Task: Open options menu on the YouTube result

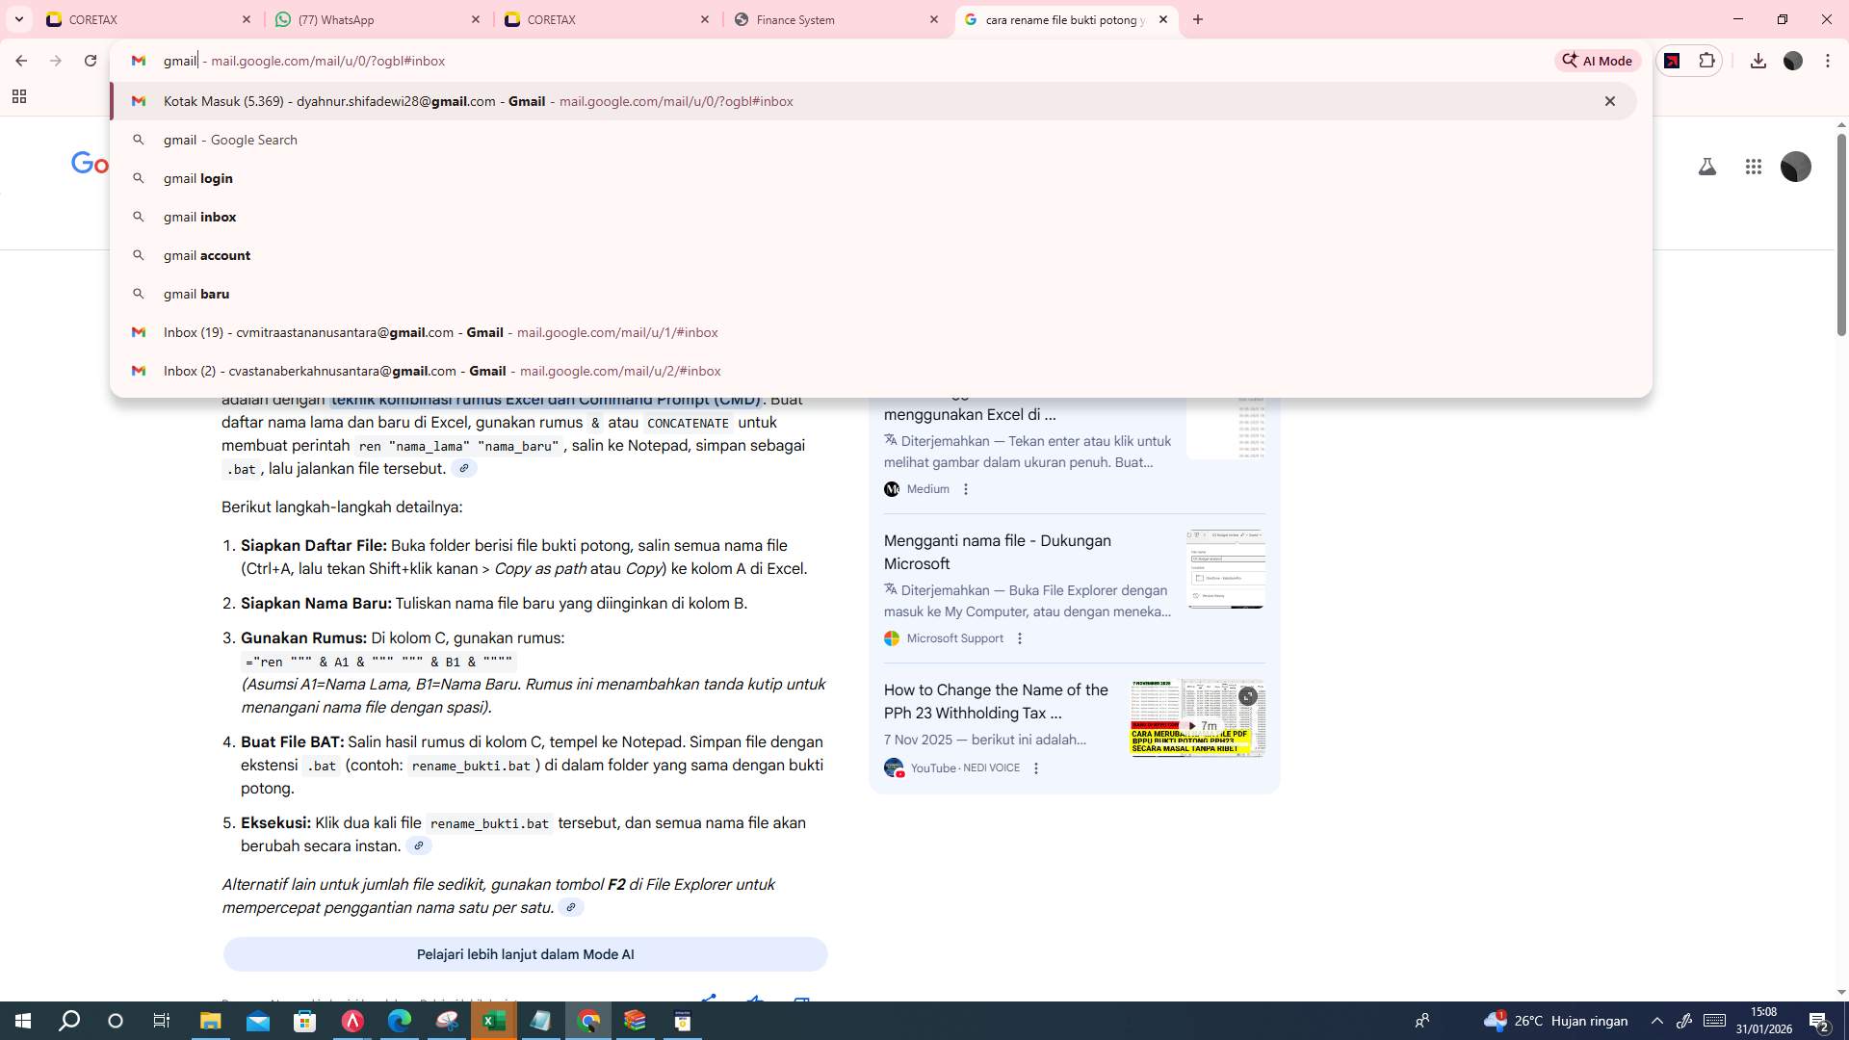Action: (x=1036, y=767)
